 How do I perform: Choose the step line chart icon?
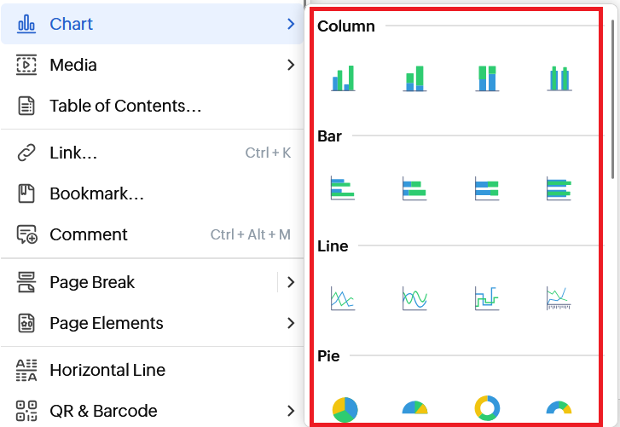[x=487, y=298]
